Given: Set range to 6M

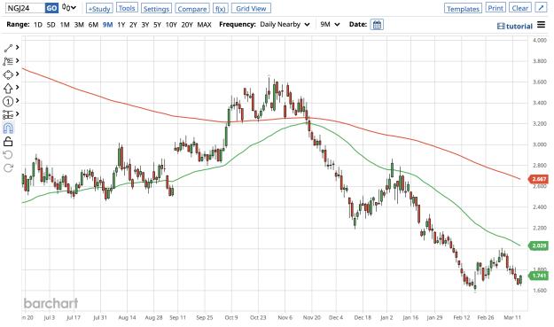Looking at the screenshot, I should [93, 25].
